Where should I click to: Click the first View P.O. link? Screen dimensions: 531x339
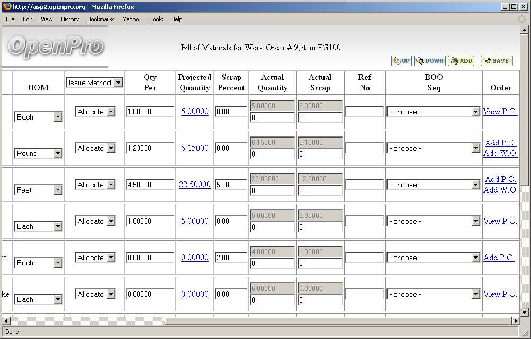click(x=500, y=112)
